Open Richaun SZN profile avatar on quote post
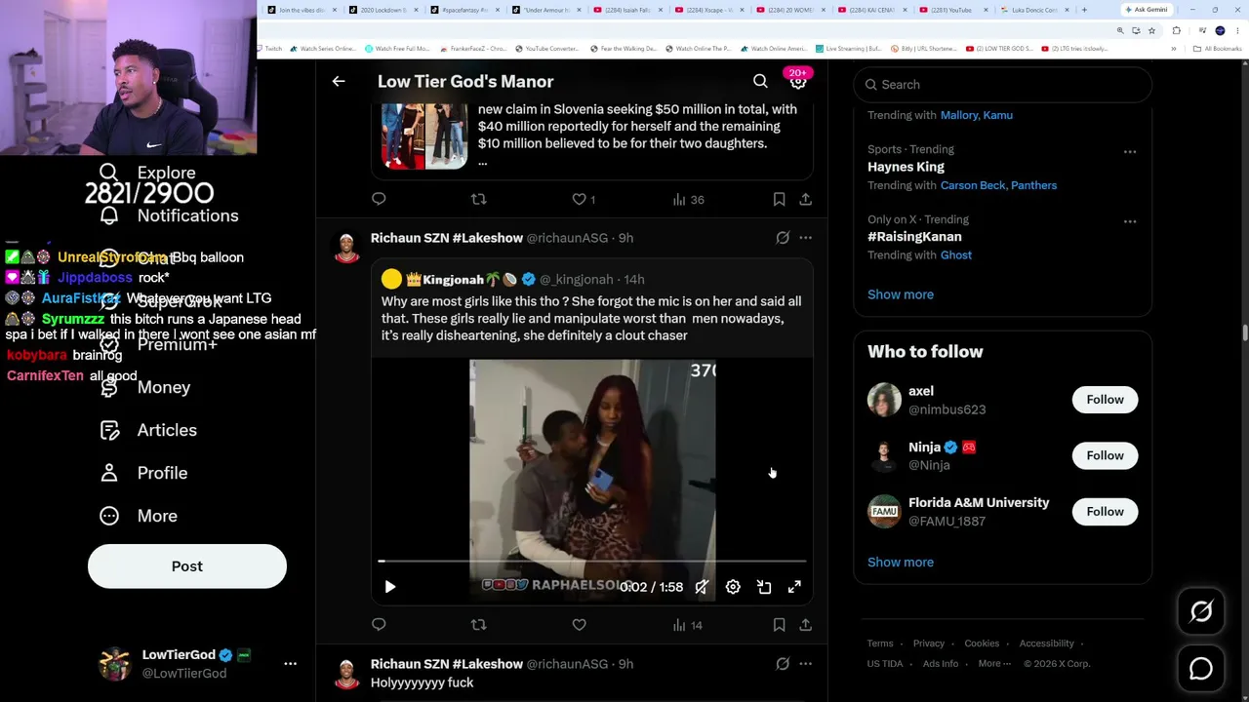This screenshot has height=702, width=1249. tap(346, 248)
